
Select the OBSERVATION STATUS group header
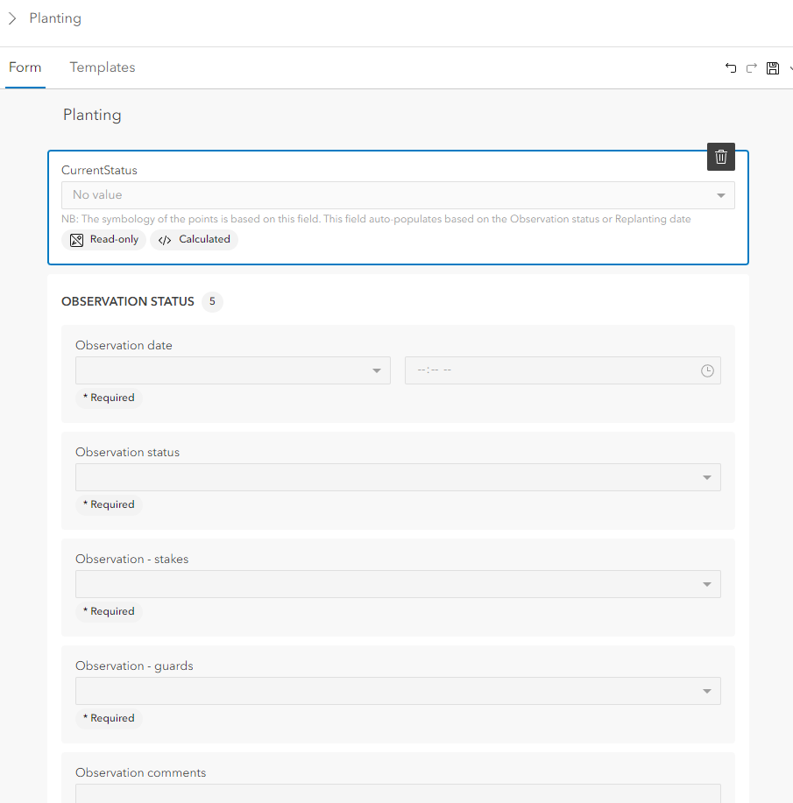tap(128, 302)
